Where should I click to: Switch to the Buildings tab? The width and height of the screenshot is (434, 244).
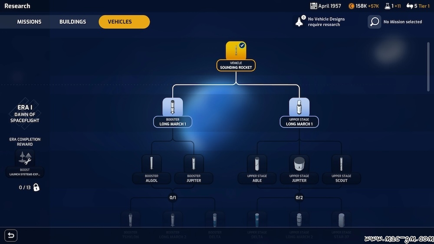pos(72,22)
